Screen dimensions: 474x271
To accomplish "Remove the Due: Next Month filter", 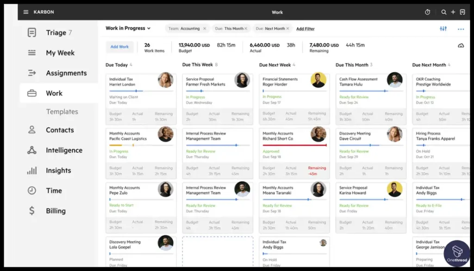I will coord(287,28).
